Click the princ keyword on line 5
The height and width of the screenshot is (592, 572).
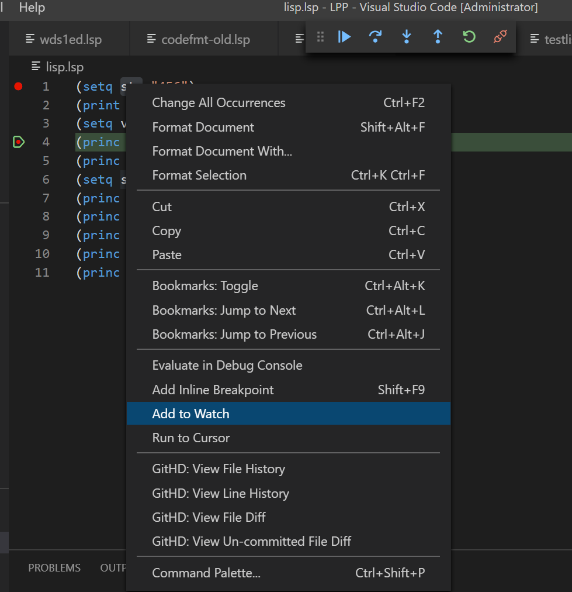click(101, 161)
